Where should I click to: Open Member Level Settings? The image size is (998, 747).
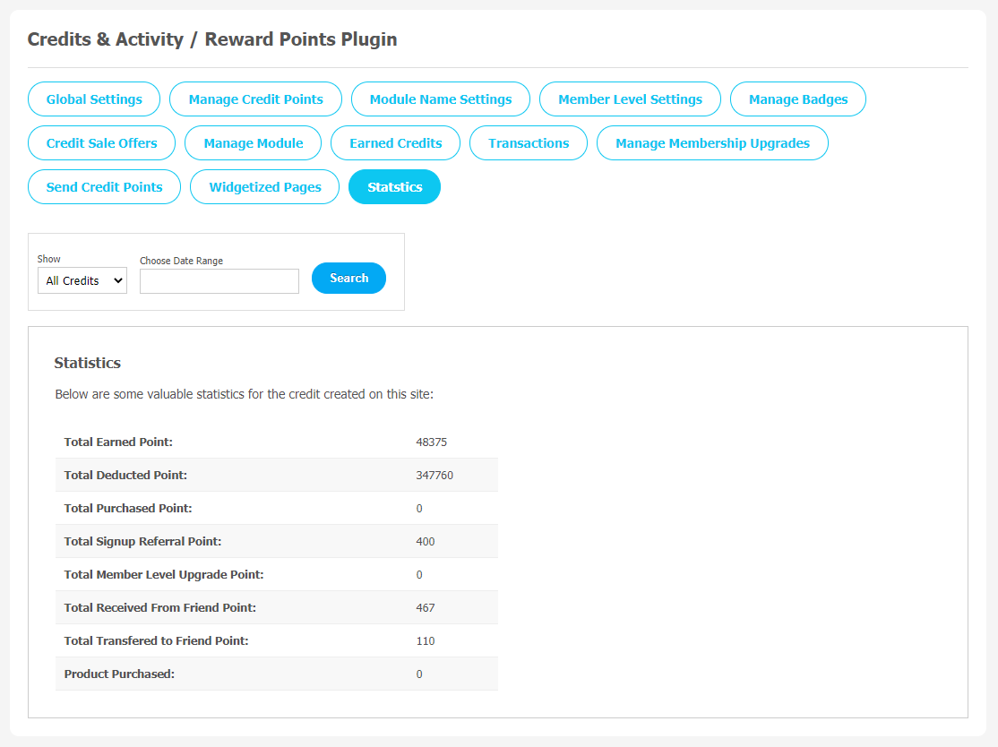pos(630,99)
